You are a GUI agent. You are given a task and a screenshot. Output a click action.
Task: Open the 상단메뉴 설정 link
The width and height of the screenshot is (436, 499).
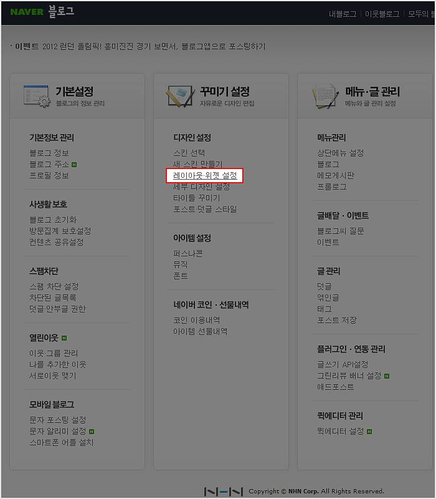coord(340,153)
